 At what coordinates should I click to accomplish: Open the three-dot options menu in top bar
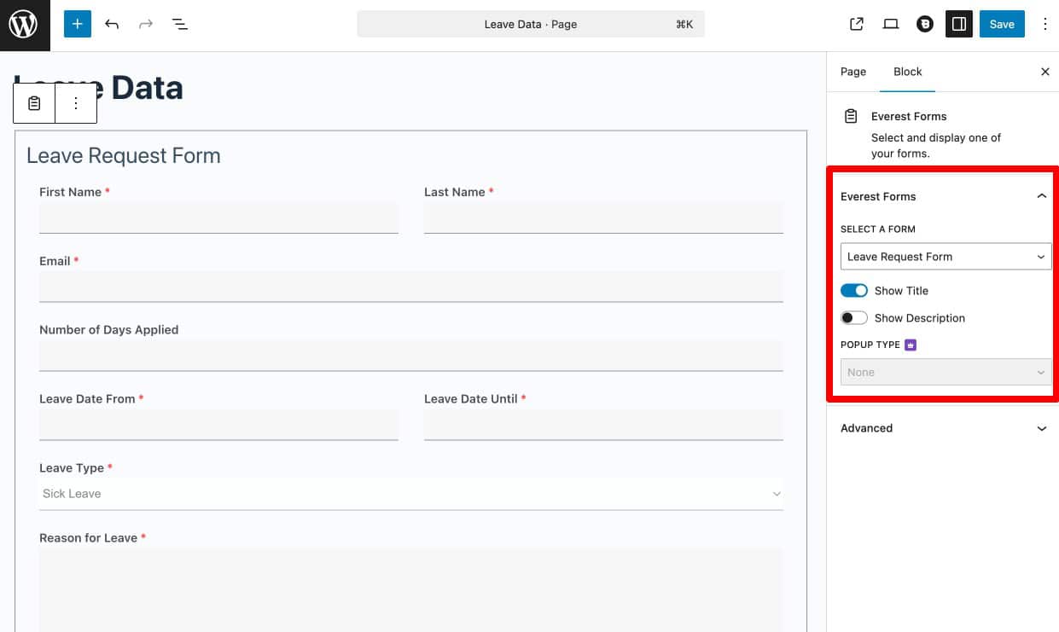click(x=1044, y=24)
